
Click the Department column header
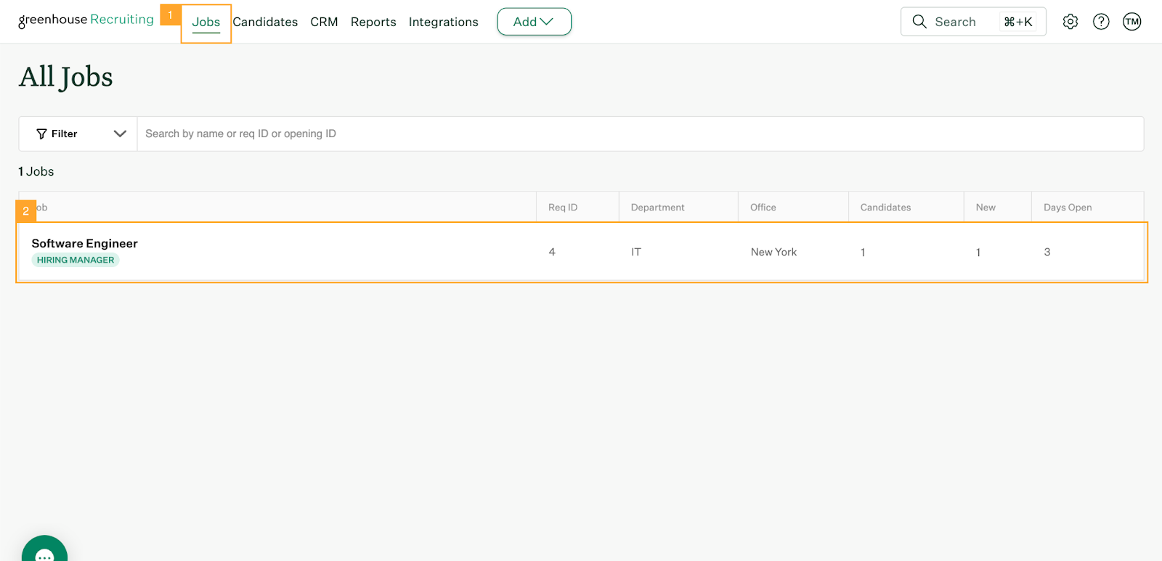coord(657,208)
